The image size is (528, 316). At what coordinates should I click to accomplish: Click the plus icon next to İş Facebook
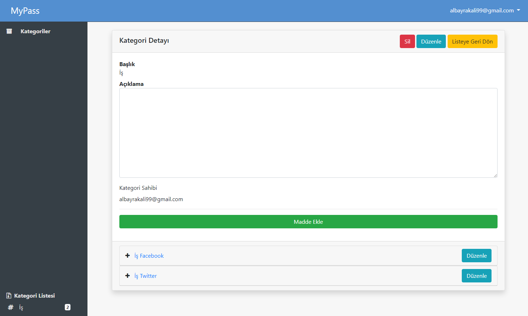coord(127,256)
